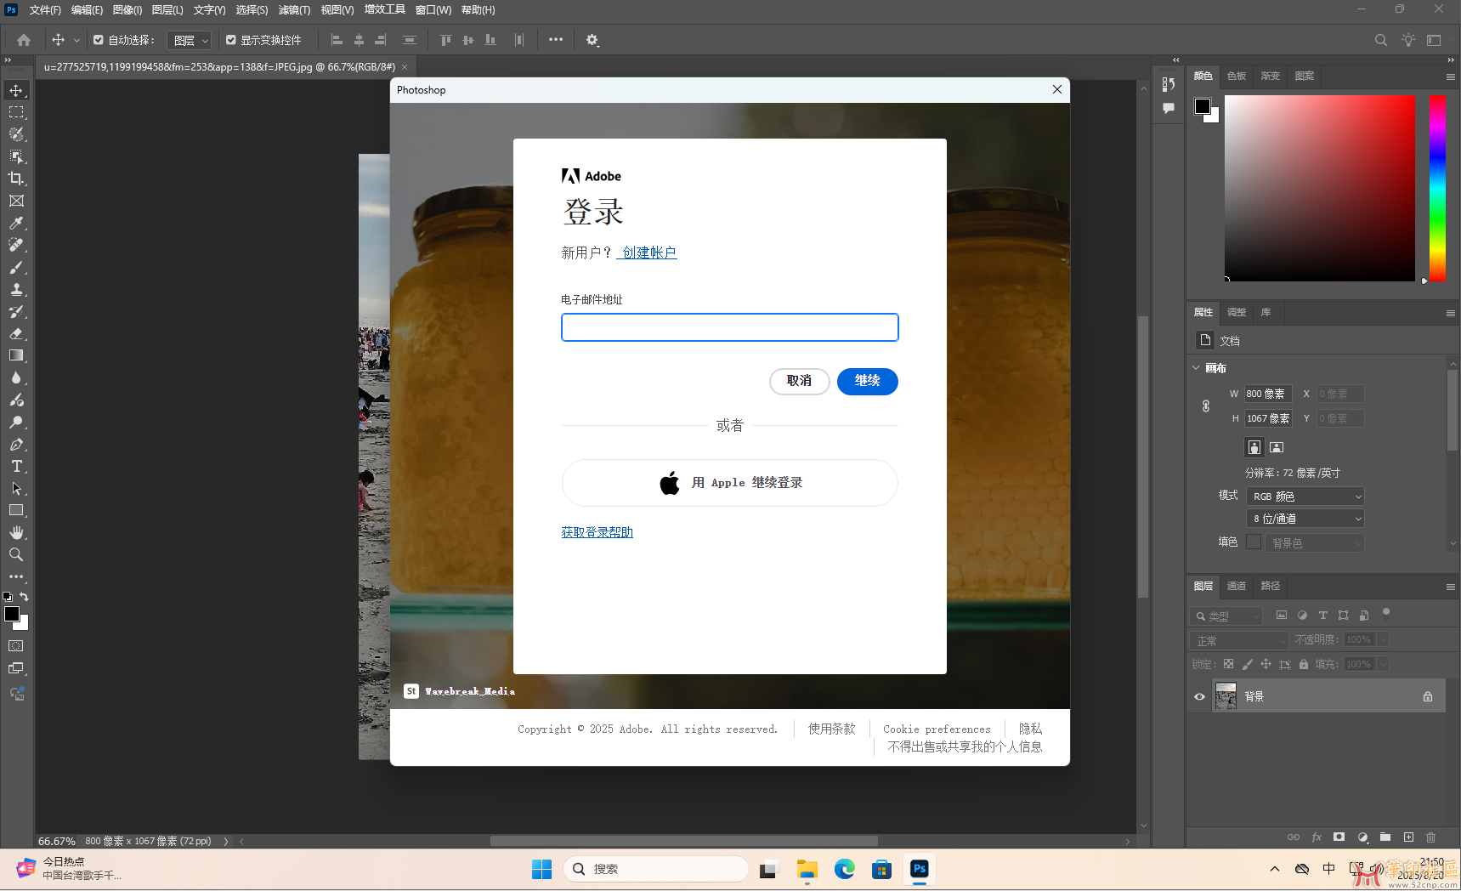Pick a color in the red color field

pyautogui.click(x=1320, y=188)
